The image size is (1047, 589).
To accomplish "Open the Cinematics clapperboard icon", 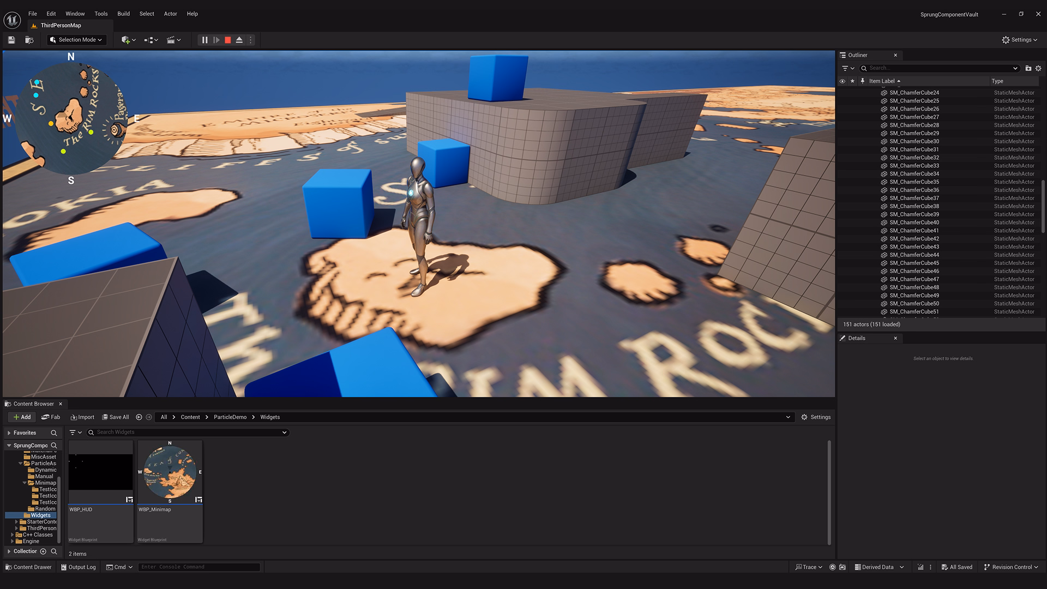I will [173, 40].
